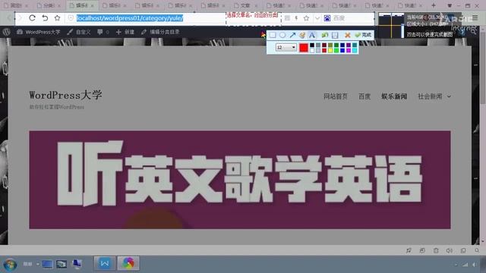Open 社会新闻 navigation link
The image size is (486, 273).
[x=430, y=96]
